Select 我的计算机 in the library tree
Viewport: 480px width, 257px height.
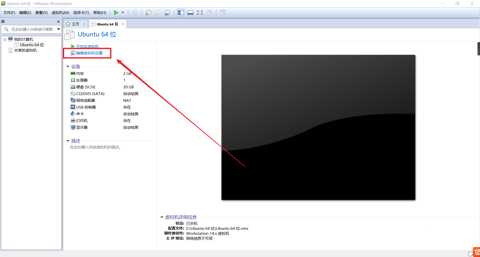pyautogui.click(x=24, y=39)
